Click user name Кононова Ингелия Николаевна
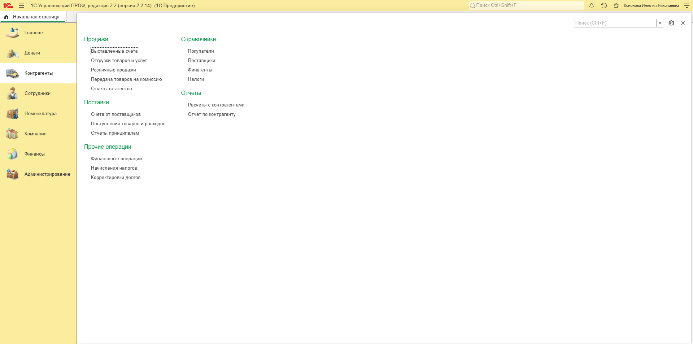 point(651,5)
